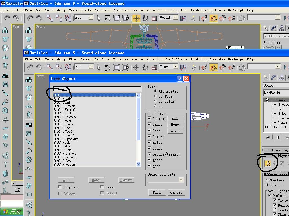Open Rendering menu in the behind window

point(198,10)
